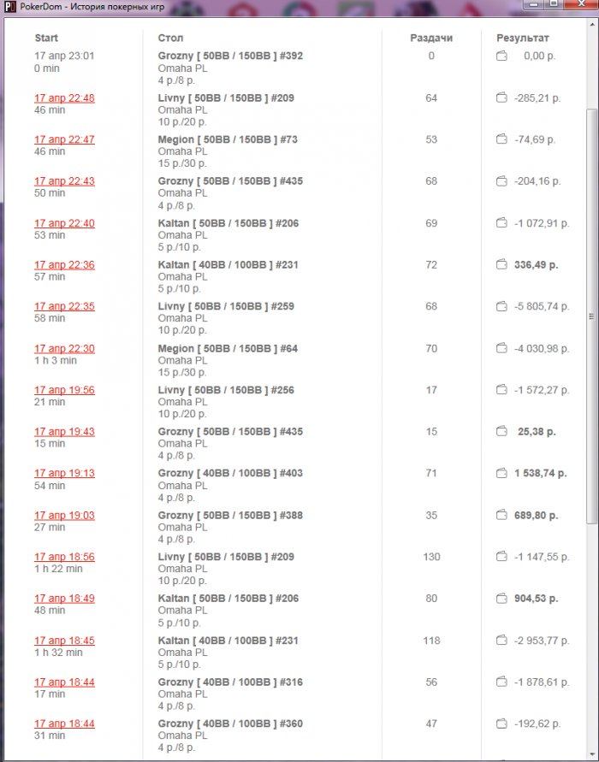Click the icon beside the 904,53 р. result
Image resolution: width=599 pixels, height=762 pixels.
coord(502,599)
